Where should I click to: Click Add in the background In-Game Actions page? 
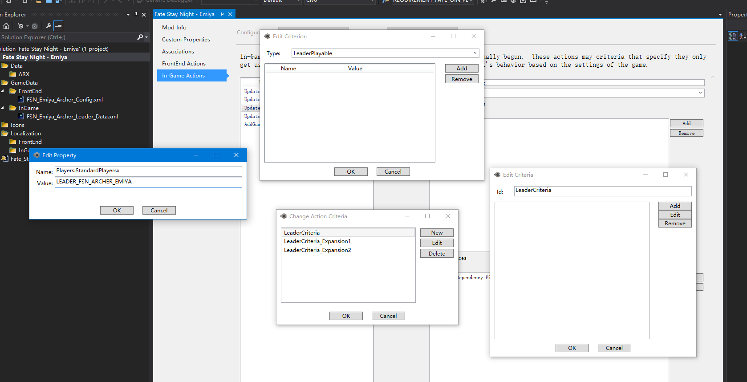point(686,123)
